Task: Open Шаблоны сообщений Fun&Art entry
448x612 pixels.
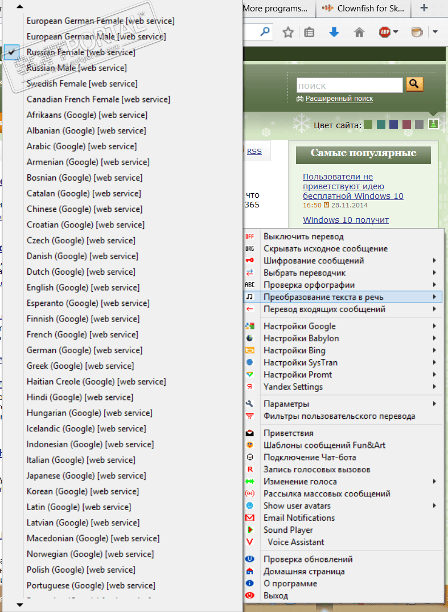Action: pos(343,445)
